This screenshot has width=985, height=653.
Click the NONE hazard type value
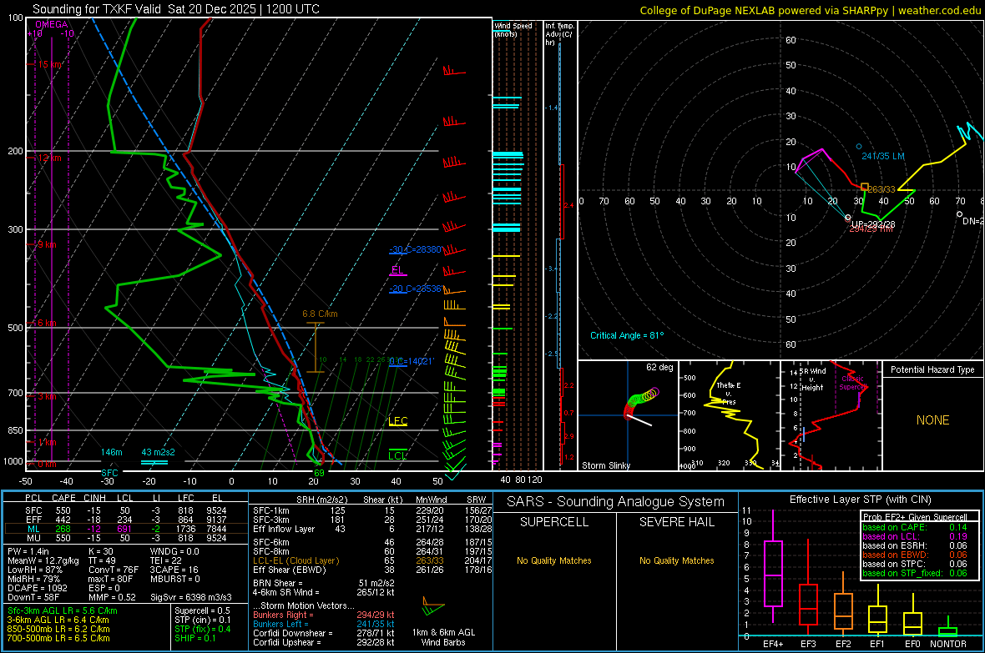932,420
